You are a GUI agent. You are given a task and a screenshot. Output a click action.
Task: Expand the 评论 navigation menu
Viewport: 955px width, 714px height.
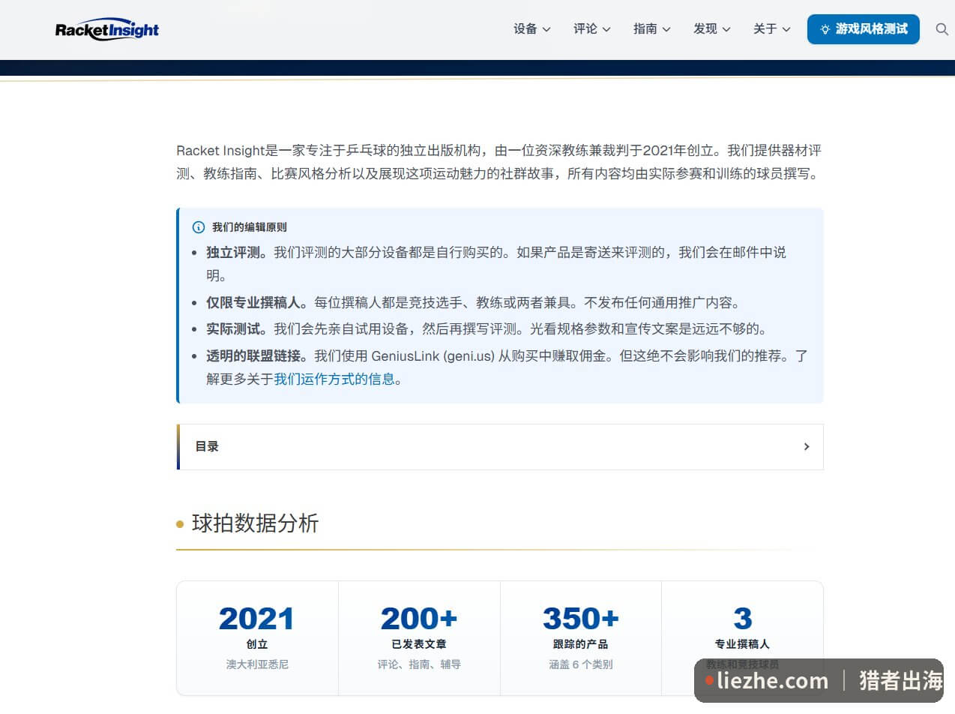[x=592, y=28]
